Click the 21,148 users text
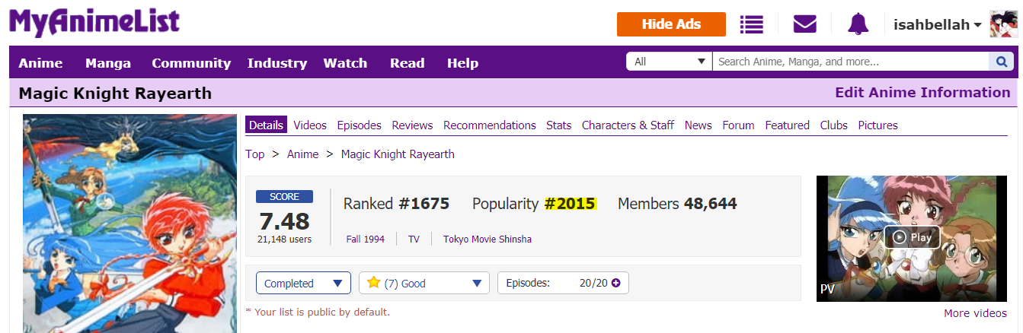 point(284,239)
